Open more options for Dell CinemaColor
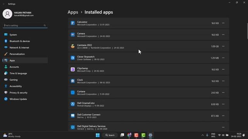 (x=223, y=104)
